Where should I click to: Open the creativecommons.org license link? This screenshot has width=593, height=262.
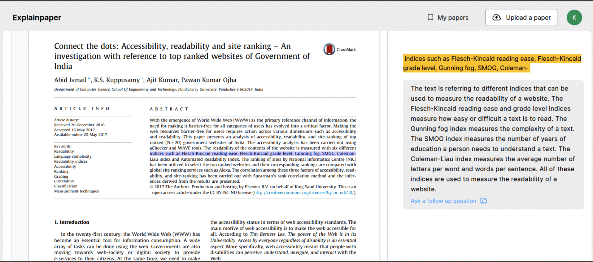[x=304, y=193]
